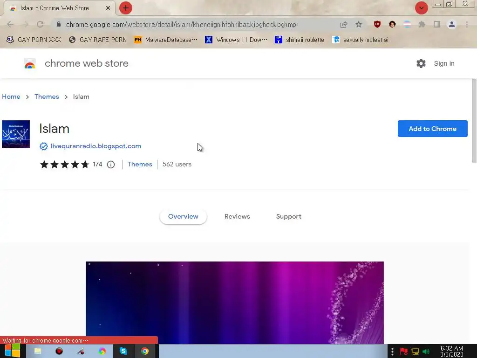Close the Islam - Chrome Web Store tab
This screenshot has height=358, width=477.
click(108, 8)
